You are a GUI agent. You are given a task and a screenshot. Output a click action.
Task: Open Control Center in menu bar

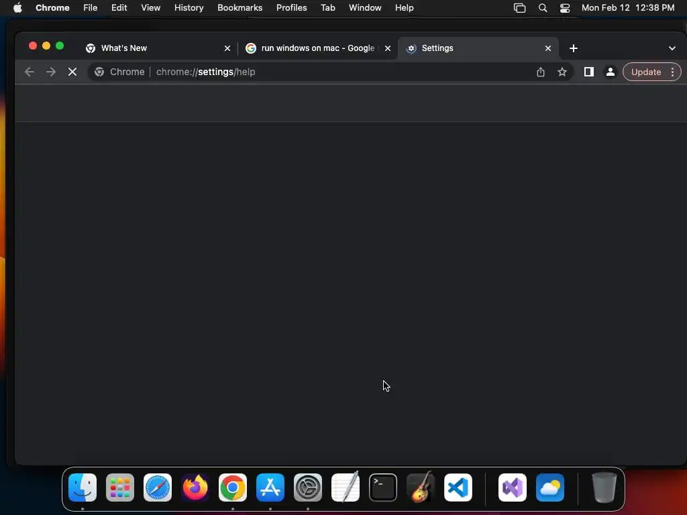click(x=565, y=8)
